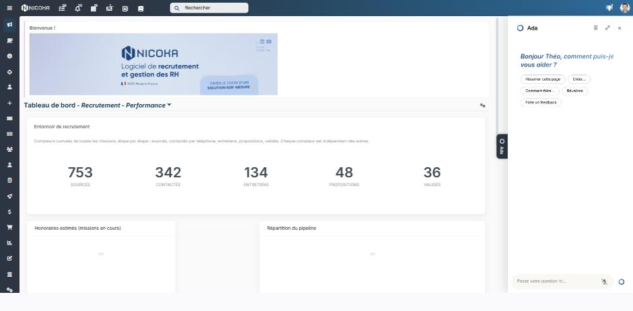Select the dollar sign icon in the sidebar
Viewport: 633px width, 311px height.
9,212
